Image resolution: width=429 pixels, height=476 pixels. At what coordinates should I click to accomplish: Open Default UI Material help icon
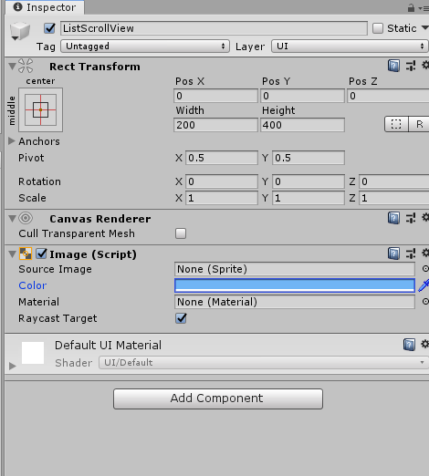pos(409,345)
